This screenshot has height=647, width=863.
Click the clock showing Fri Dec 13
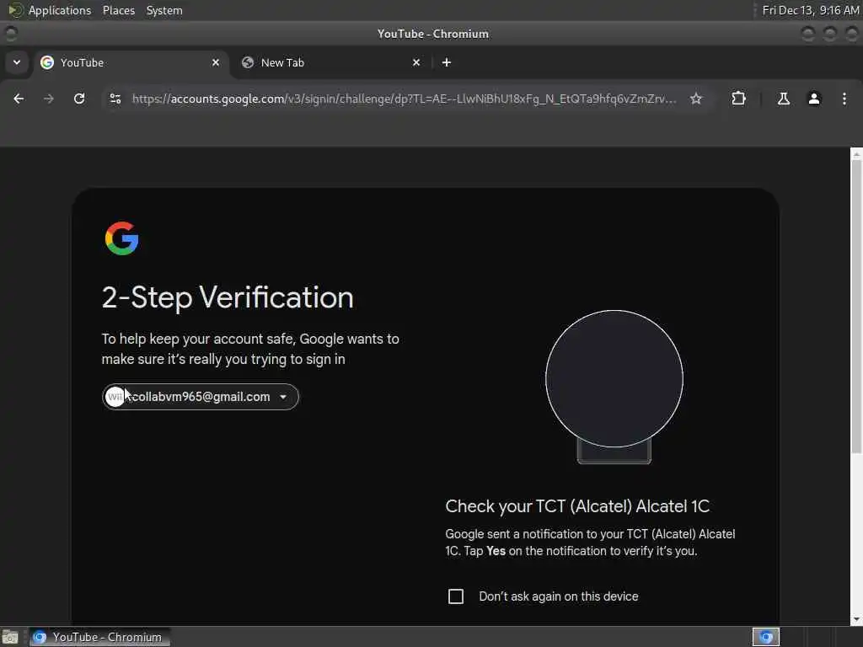point(810,10)
